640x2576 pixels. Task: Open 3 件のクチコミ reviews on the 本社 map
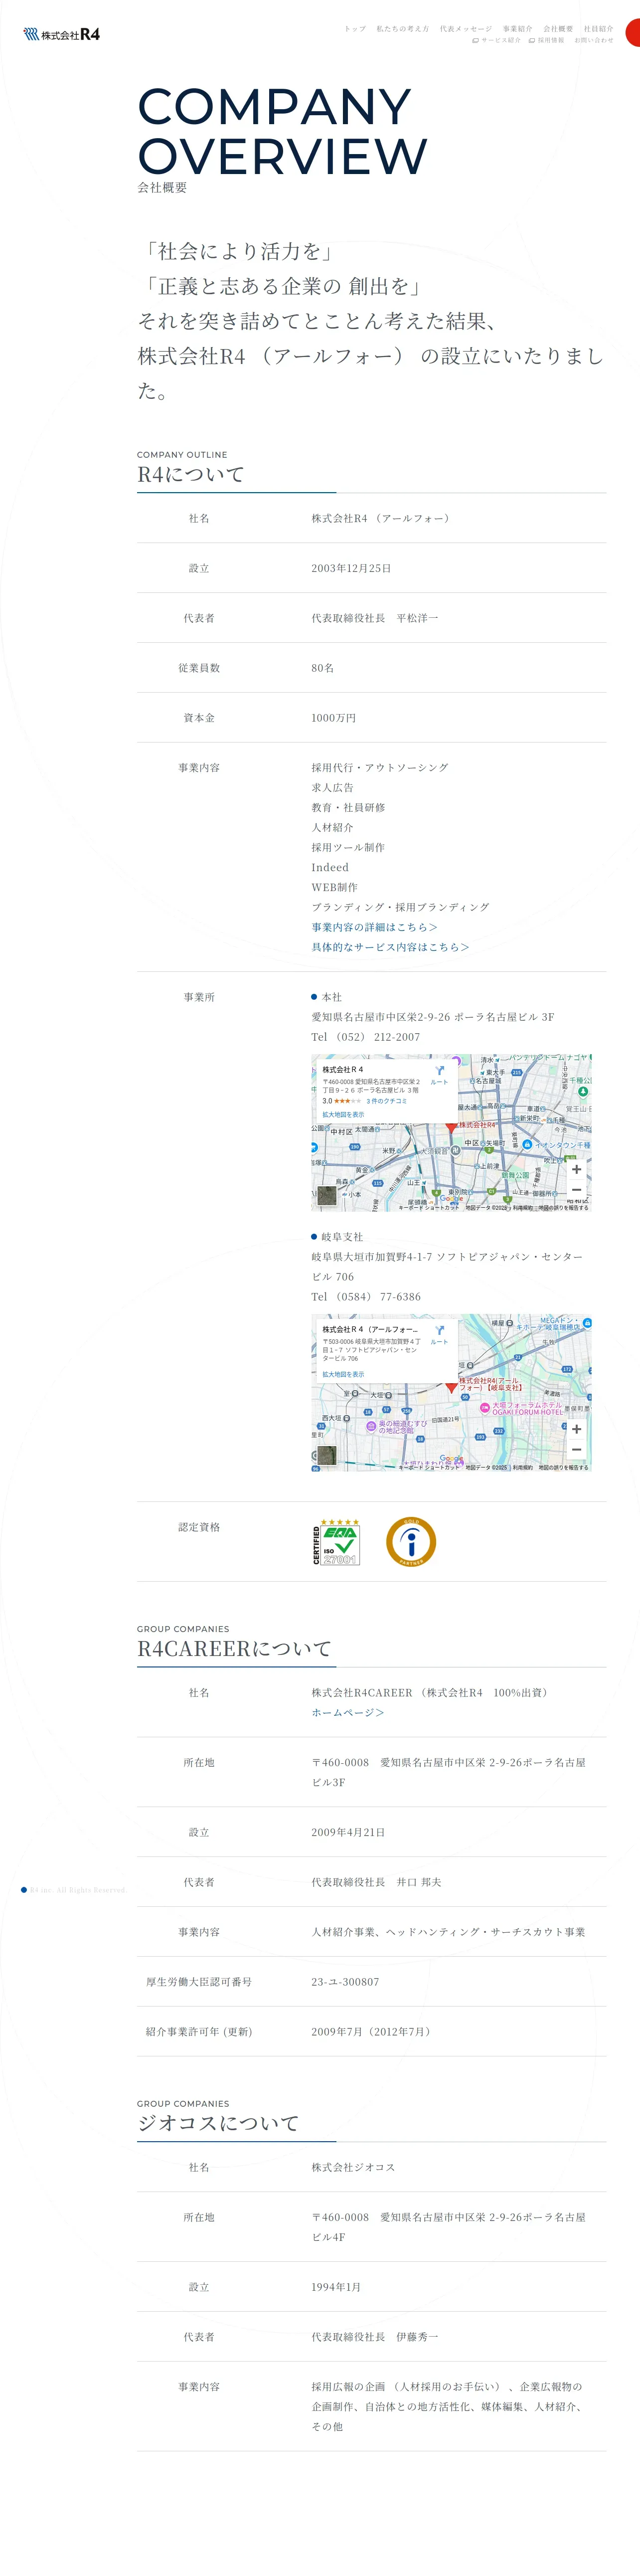pos(386,1101)
